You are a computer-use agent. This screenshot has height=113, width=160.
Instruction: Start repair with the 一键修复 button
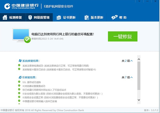pos(123,36)
